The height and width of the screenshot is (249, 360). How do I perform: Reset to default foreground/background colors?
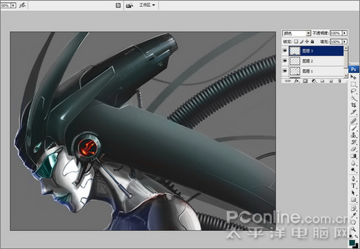[351, 236]
